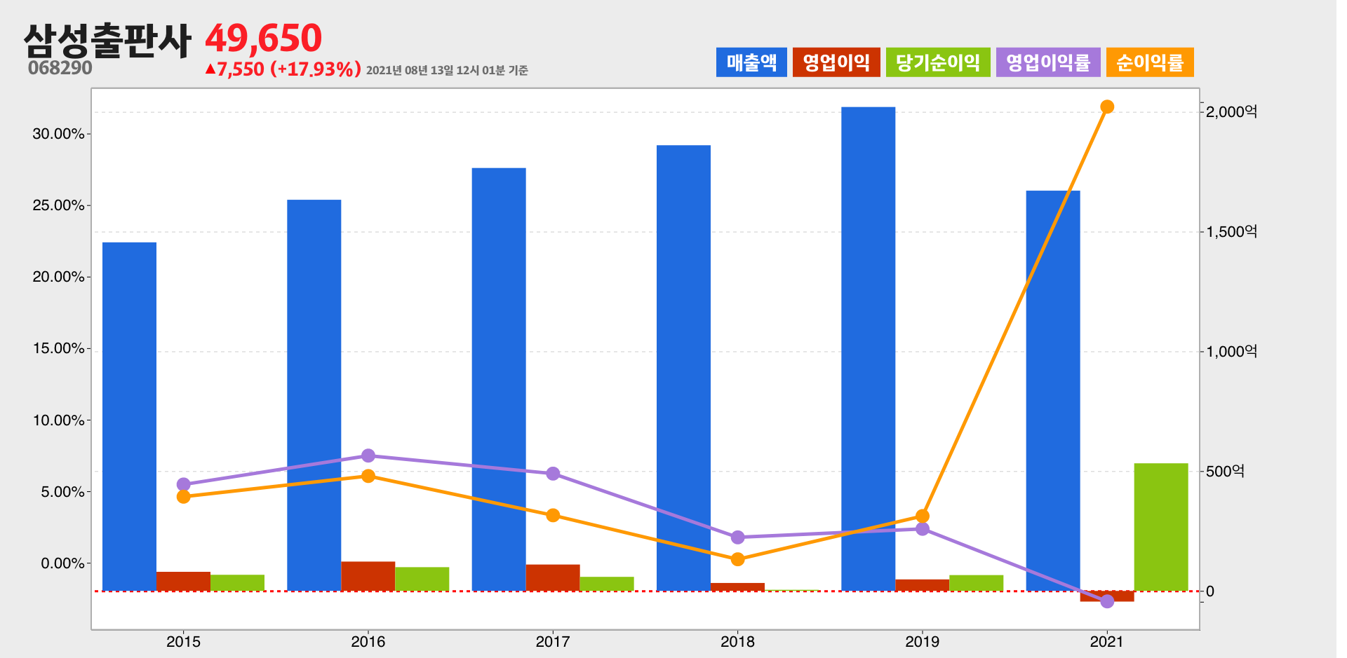Click the 2016 x-axis year label
Screen dimensions: 1347x658
point(368,642)
